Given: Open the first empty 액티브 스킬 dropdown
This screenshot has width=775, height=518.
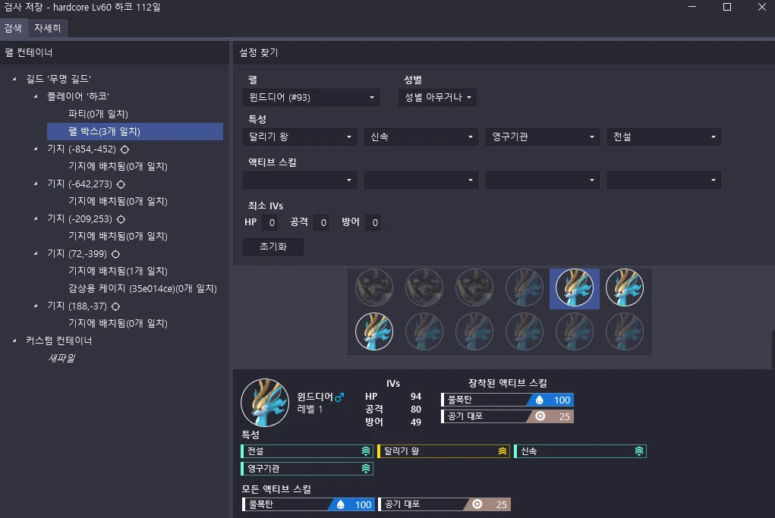Looking at the screenshot, I should [x=300, y=181].
